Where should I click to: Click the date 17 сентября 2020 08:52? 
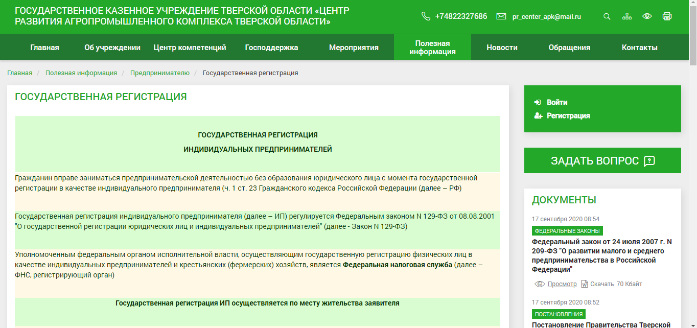coord(566,302)
